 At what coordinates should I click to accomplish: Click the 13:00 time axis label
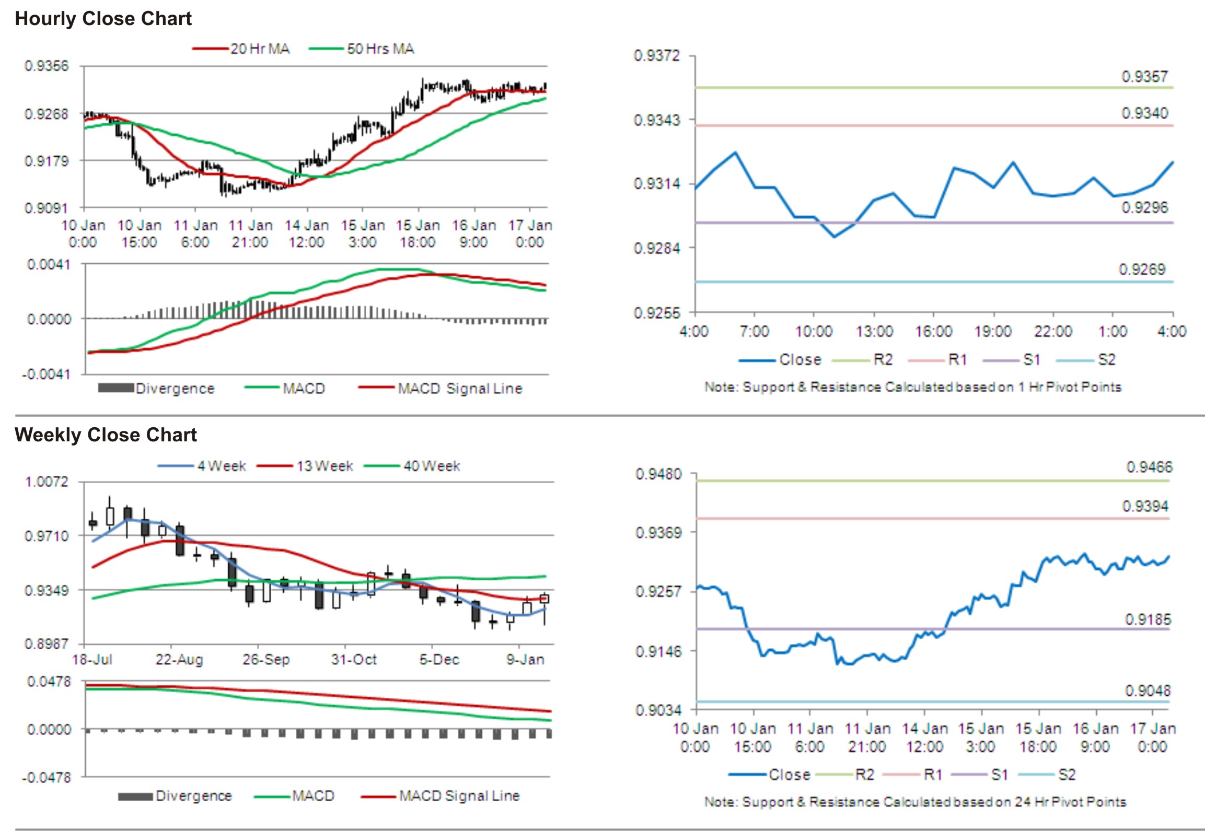click(x=874, y=331)
